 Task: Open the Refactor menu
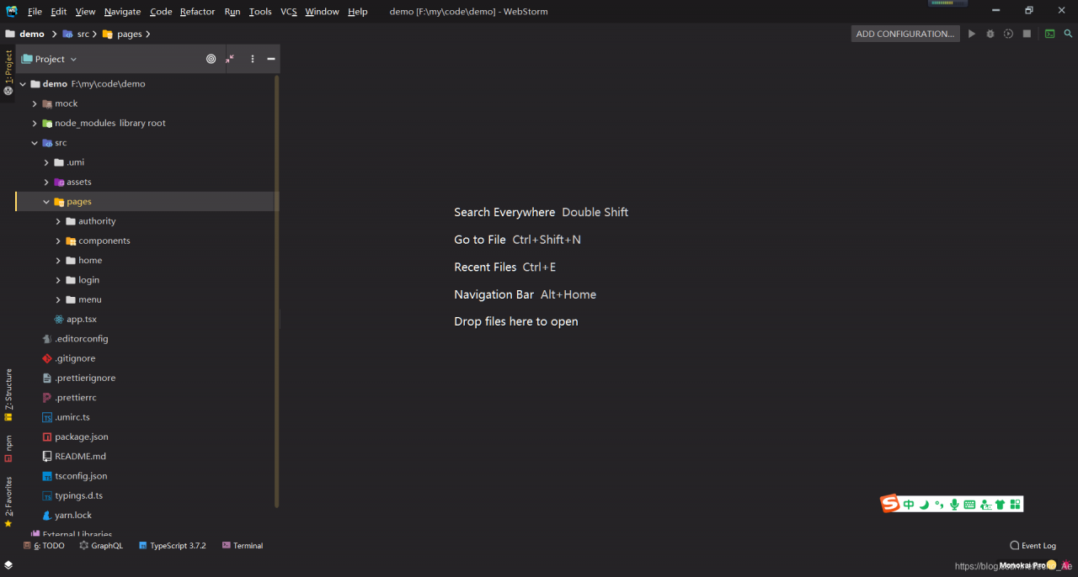pos(197,12)
